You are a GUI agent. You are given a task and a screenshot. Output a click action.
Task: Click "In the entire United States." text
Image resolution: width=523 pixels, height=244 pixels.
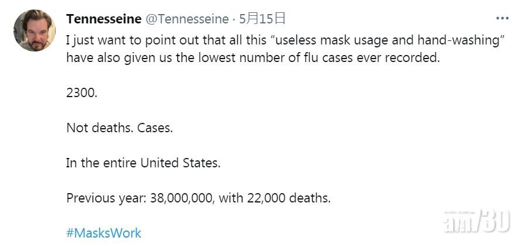[x=143, y=163]
